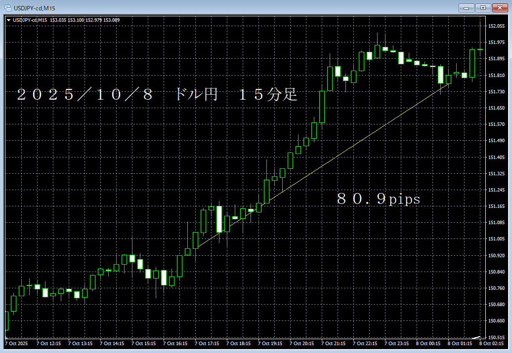The height and width of the screenshot is (353, 512).
Task: Click the minimize window button
Action: pos(466,8)
